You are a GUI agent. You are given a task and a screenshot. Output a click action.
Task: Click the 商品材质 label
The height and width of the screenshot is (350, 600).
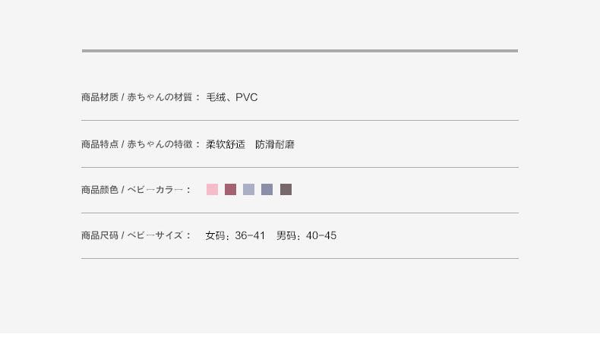[x=99, y=97]
